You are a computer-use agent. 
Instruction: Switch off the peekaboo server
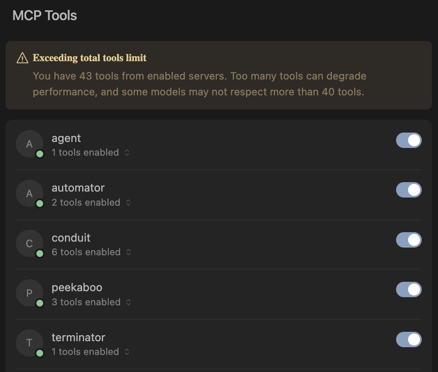(408, 289)
